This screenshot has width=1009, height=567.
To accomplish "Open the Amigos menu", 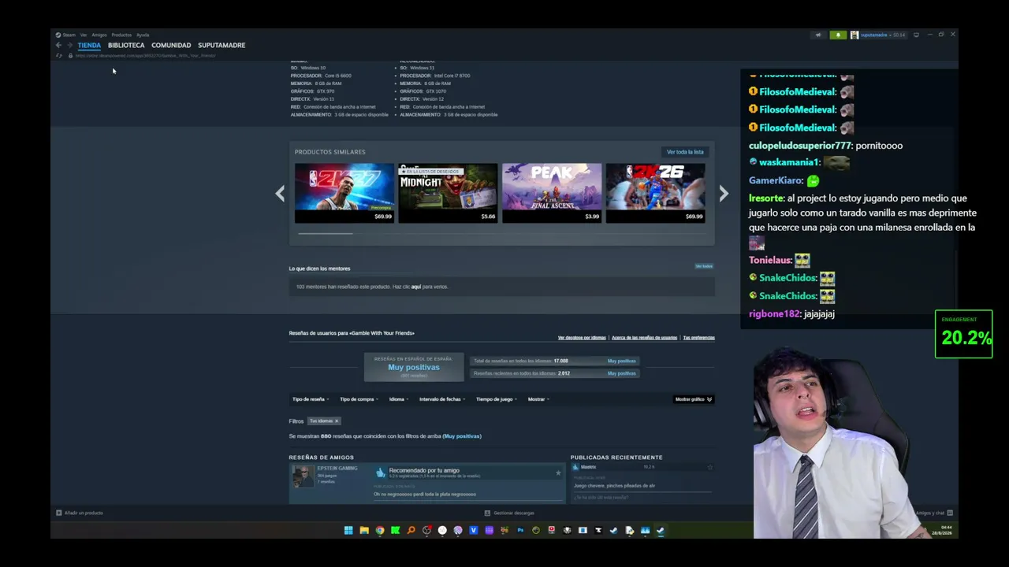I will [x=99, y=35].
